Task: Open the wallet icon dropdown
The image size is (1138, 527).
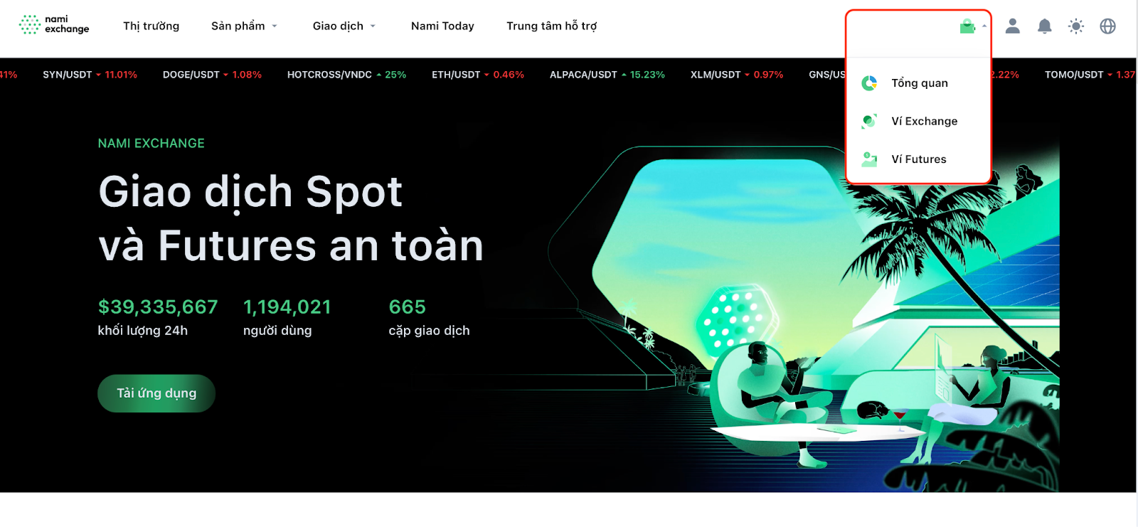Action: 967,26
